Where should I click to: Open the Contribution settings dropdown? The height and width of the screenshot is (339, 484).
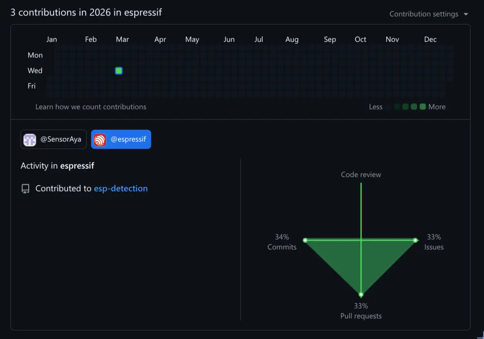[x=425, y=14]
